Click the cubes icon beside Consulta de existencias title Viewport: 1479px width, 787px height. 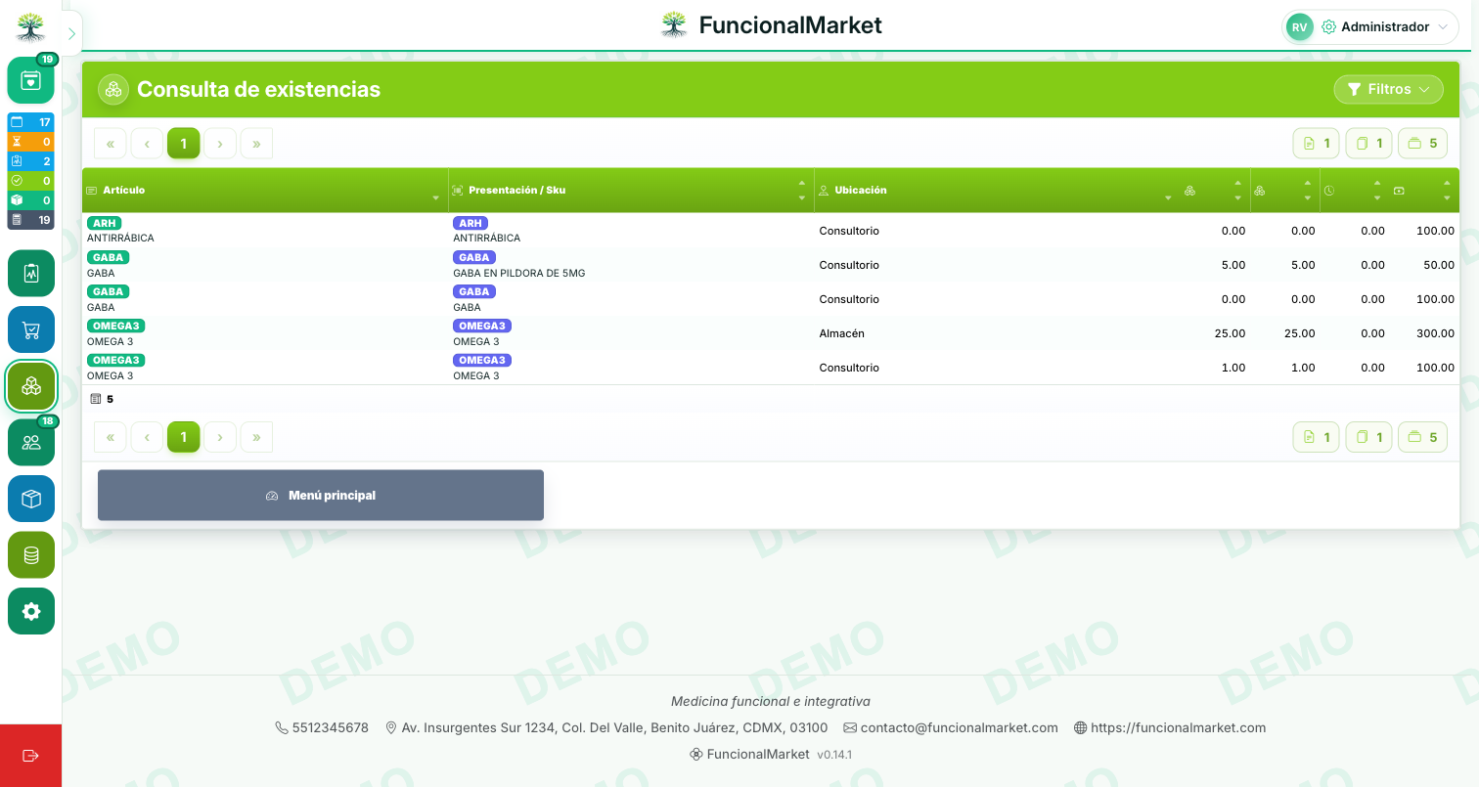[114, 89]
